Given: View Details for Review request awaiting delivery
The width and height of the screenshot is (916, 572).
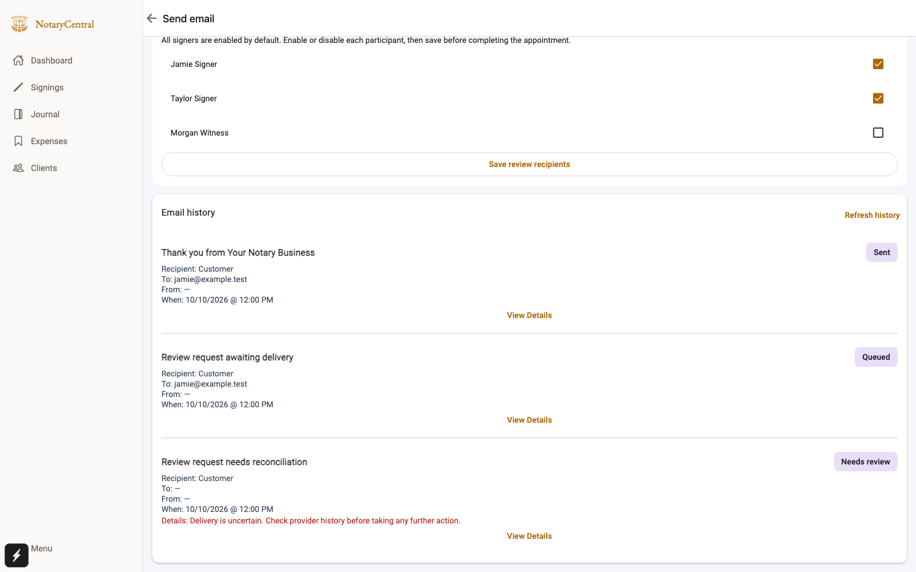Looking at the screenshot, I should pos(530,420).
